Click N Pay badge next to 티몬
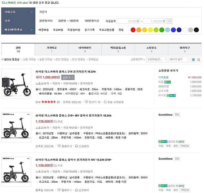204x193 pixels. tap(167, 82)
